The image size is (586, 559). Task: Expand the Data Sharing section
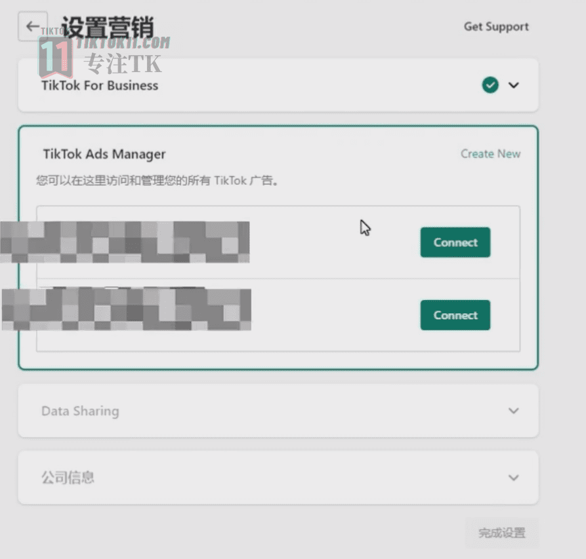point(514,410)
